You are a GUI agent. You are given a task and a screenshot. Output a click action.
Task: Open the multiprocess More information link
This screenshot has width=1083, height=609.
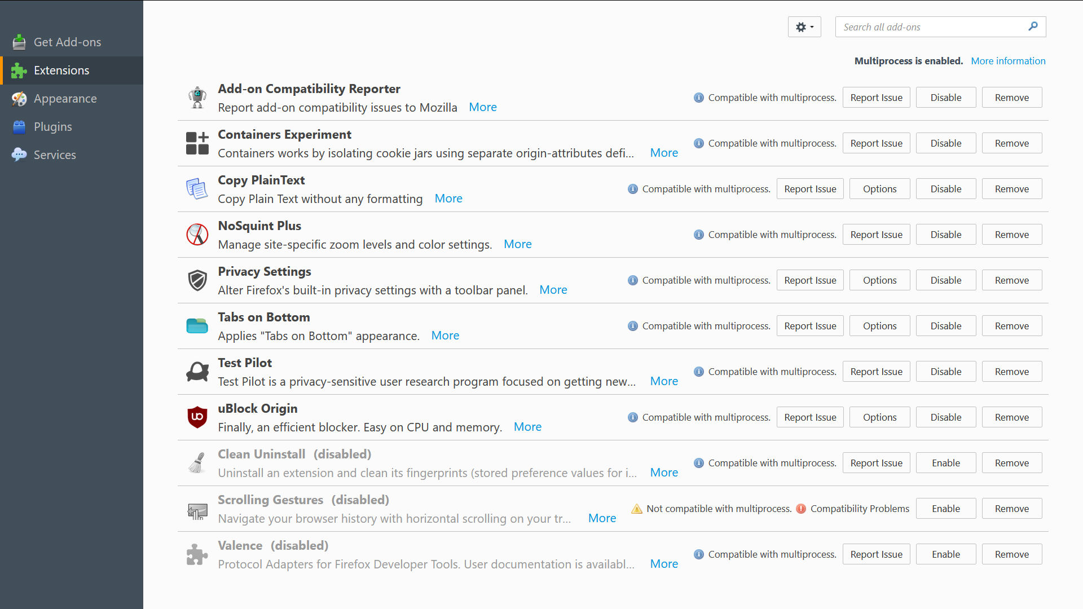[x=1007, y=61]
